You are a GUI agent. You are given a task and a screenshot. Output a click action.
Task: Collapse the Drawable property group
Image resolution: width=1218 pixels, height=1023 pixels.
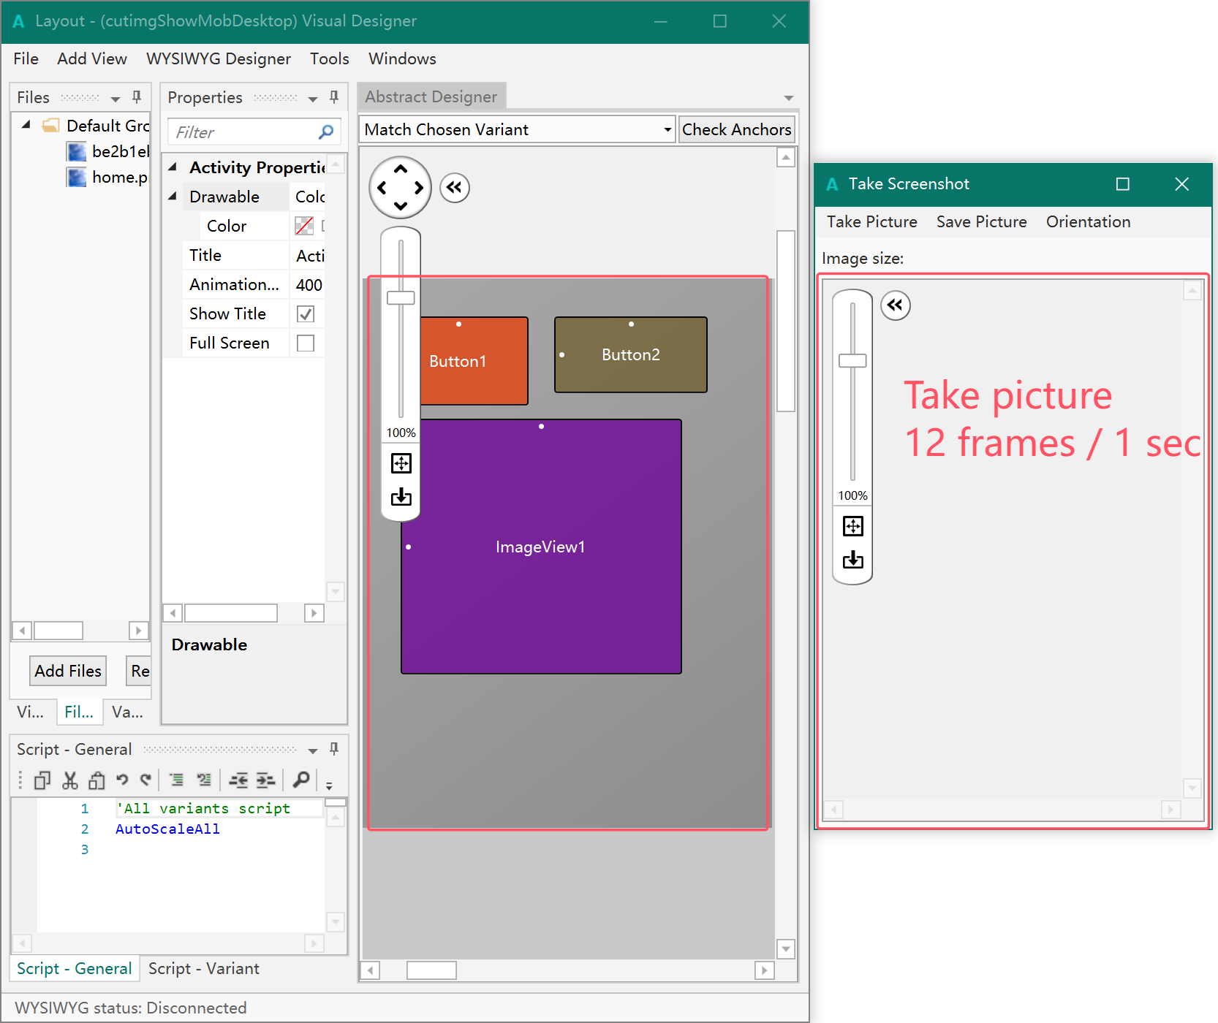[x=173, y=197]
